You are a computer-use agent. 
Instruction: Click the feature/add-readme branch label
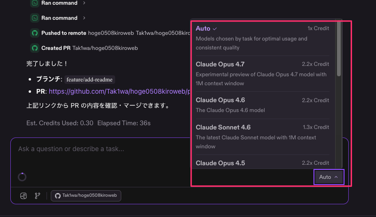click(x=89, y=80)
